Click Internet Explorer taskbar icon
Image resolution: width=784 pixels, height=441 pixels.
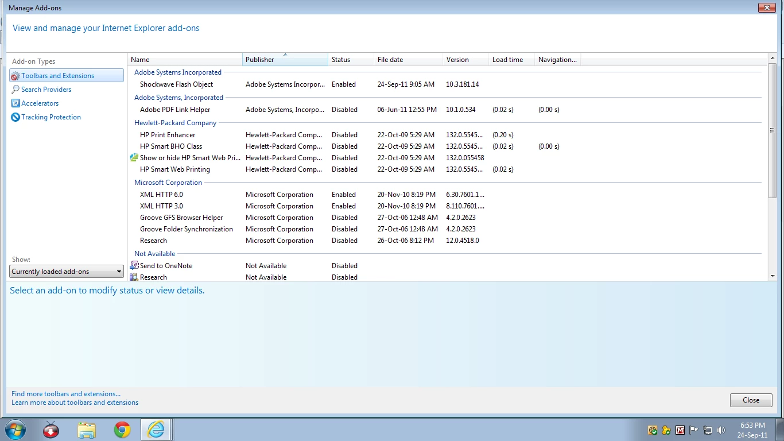pyautogui.click(x=156, y=430)
